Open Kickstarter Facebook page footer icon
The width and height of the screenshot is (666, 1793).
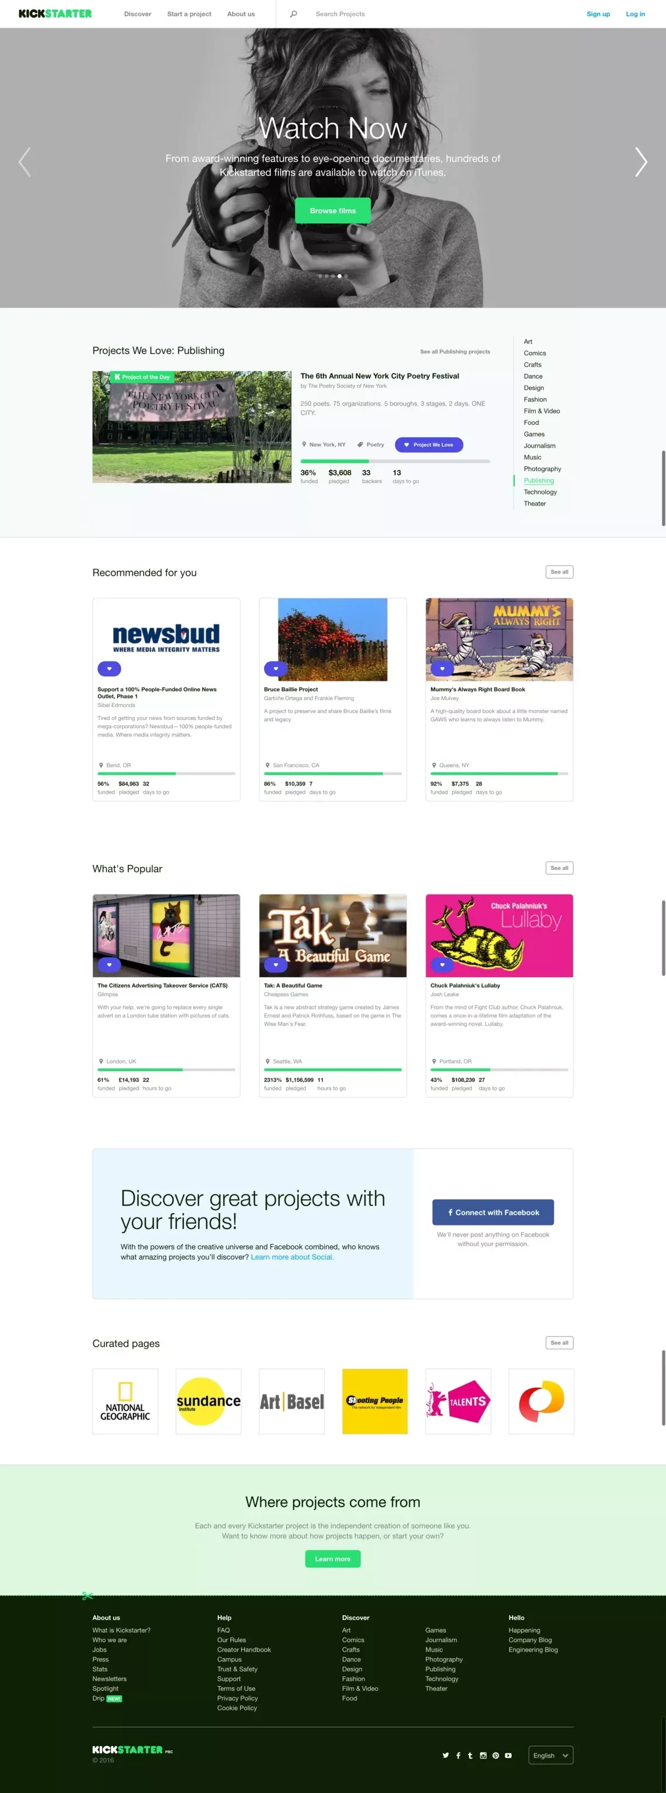(x=458, y=1756)
